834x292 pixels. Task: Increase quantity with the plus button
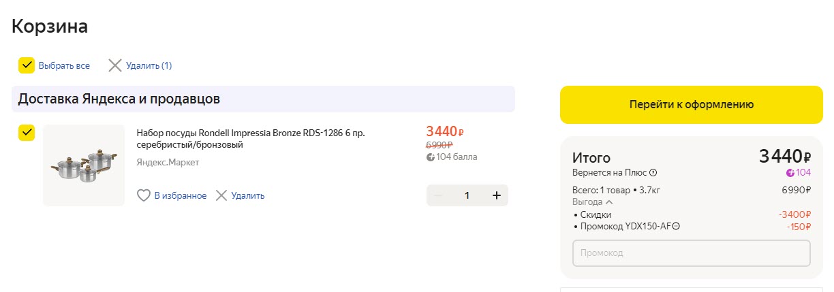click(x=497, y=195)
